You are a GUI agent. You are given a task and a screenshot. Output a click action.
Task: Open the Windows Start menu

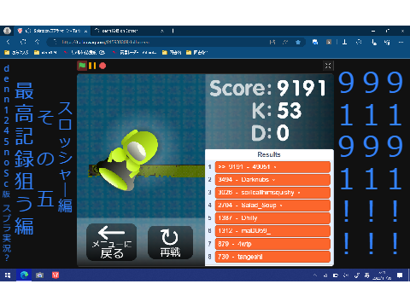click(8, 275)
